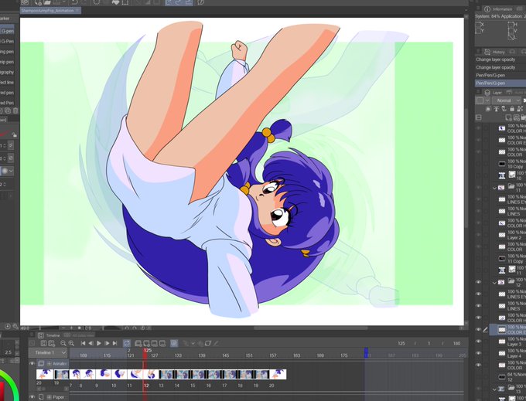Zoom out the timeline view

[x=63, y=343]
